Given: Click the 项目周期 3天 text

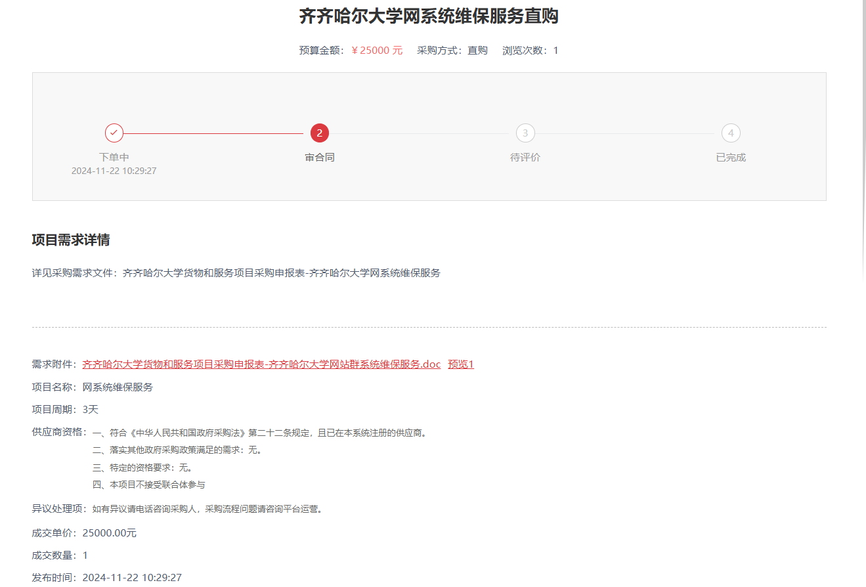Looking at the screenshot, I should [90, 410].
